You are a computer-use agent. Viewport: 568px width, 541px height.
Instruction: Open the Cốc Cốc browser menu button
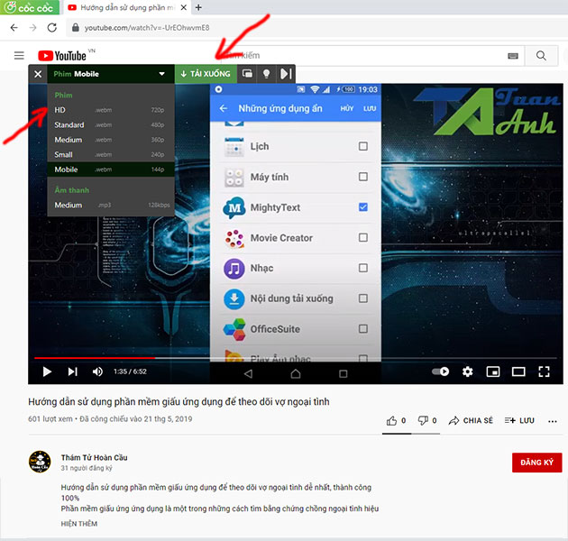click(29, 7)
